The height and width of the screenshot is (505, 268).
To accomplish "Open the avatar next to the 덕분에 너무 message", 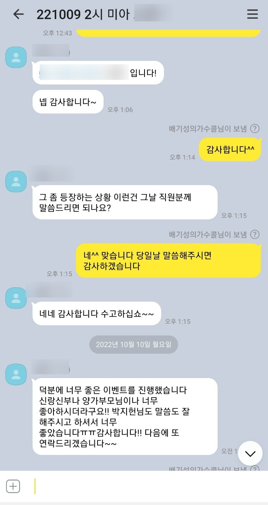I will coord(16,374).
